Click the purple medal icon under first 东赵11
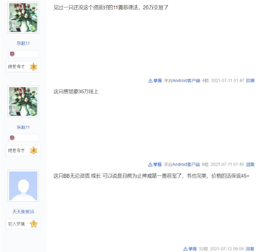This screenshot has height=252, width=261. (12, 54)
